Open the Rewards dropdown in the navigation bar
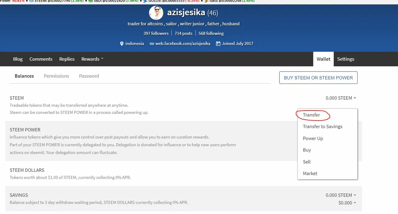Image resolution: width=398 pixels, height=214 pixels. coord(92,59)
